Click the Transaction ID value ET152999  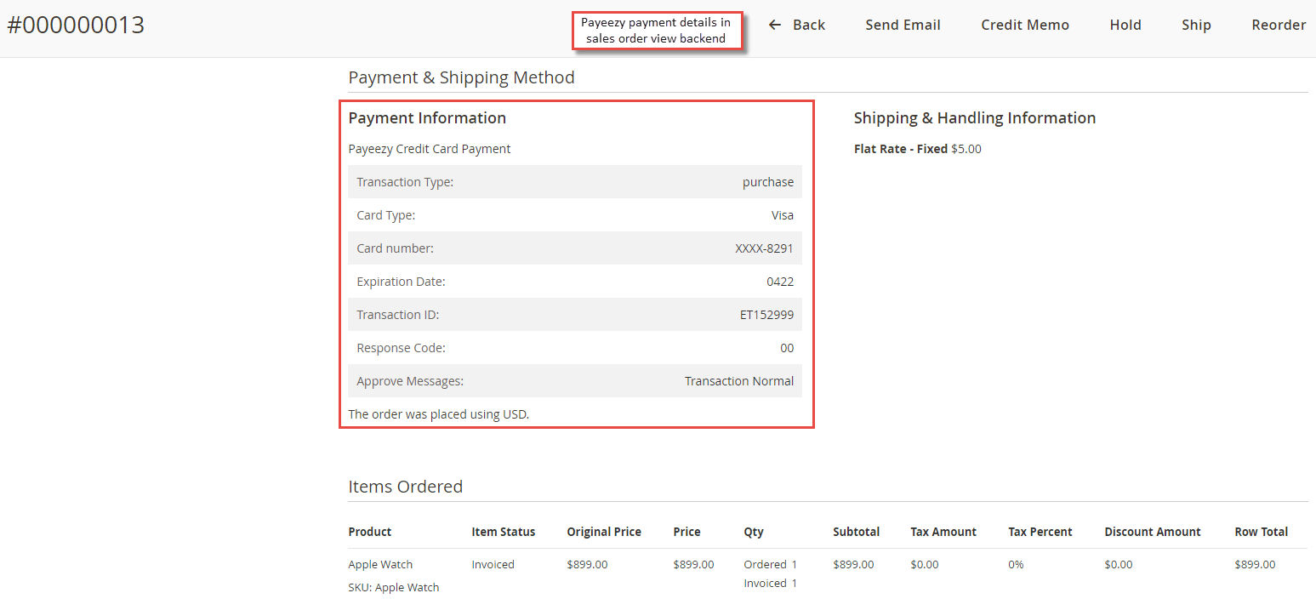[x=766, y=314]
